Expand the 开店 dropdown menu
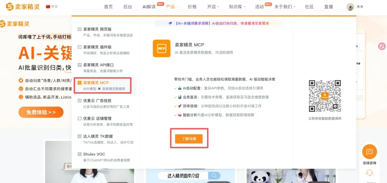Image resolution: width=387 pixels, height=183 pixels. (x=213, y=7)
